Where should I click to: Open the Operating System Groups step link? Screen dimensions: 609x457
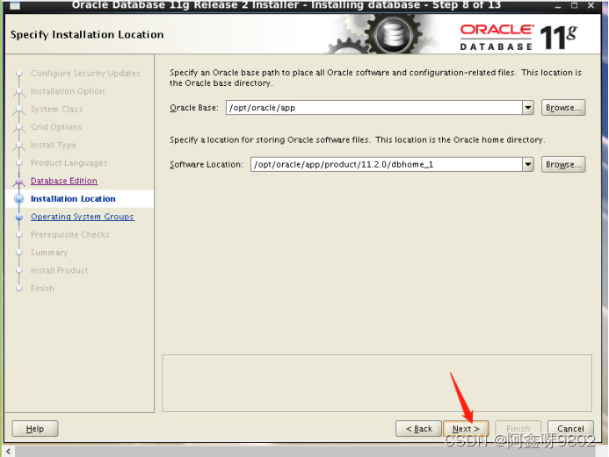pos(83,217)
